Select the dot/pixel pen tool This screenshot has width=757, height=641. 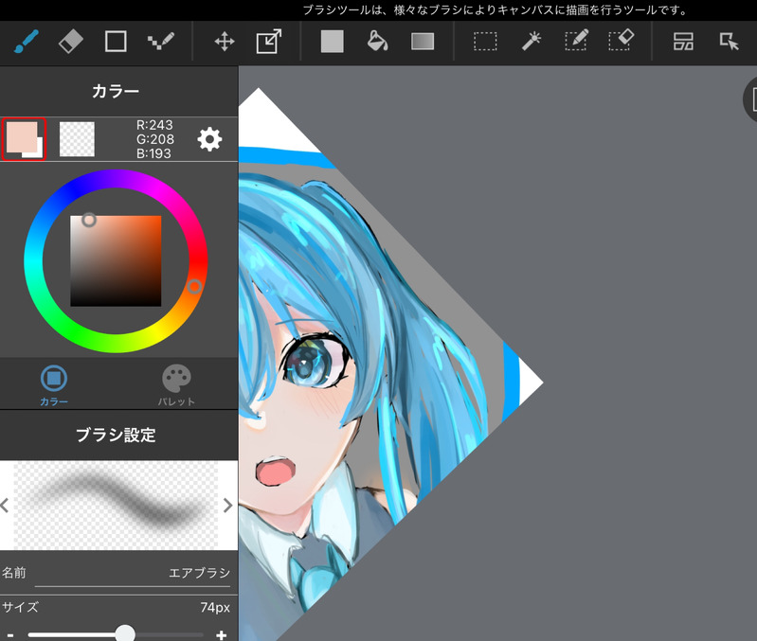point(161,42)
